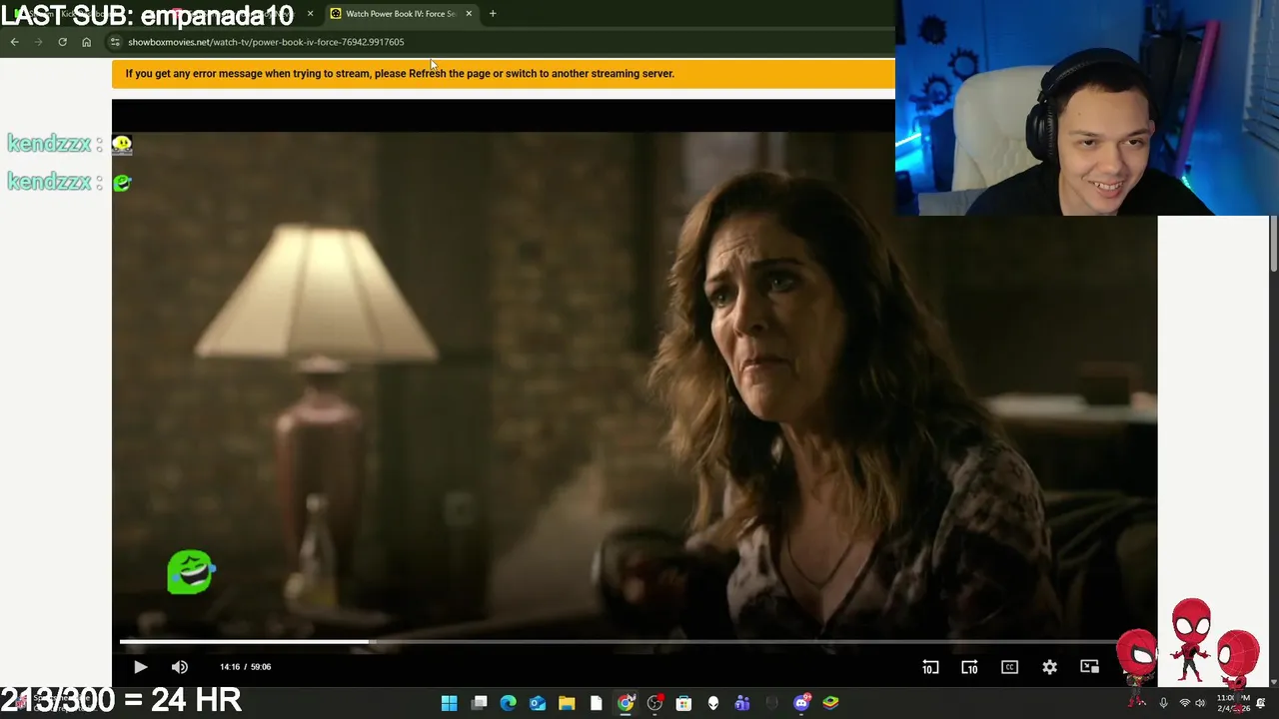
Task: Open Alienware app from taskbar
Action: [x=713, y=703]
